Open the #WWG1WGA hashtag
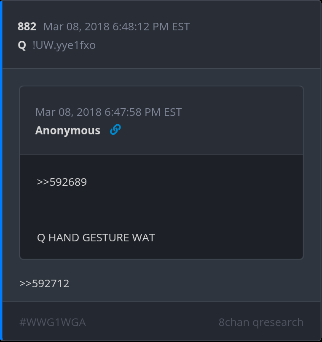Image resolution: width=322 pixels, height=342 pixels. point(53,322)
